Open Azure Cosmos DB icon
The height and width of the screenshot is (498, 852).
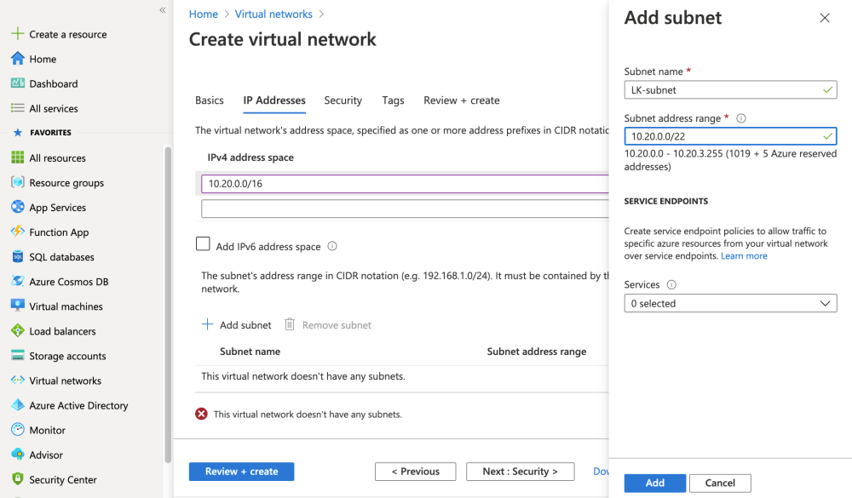(x=17, y=281)
